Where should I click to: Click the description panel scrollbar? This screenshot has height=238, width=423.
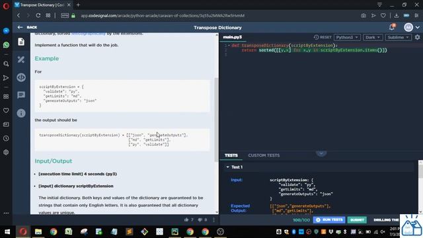216,120
